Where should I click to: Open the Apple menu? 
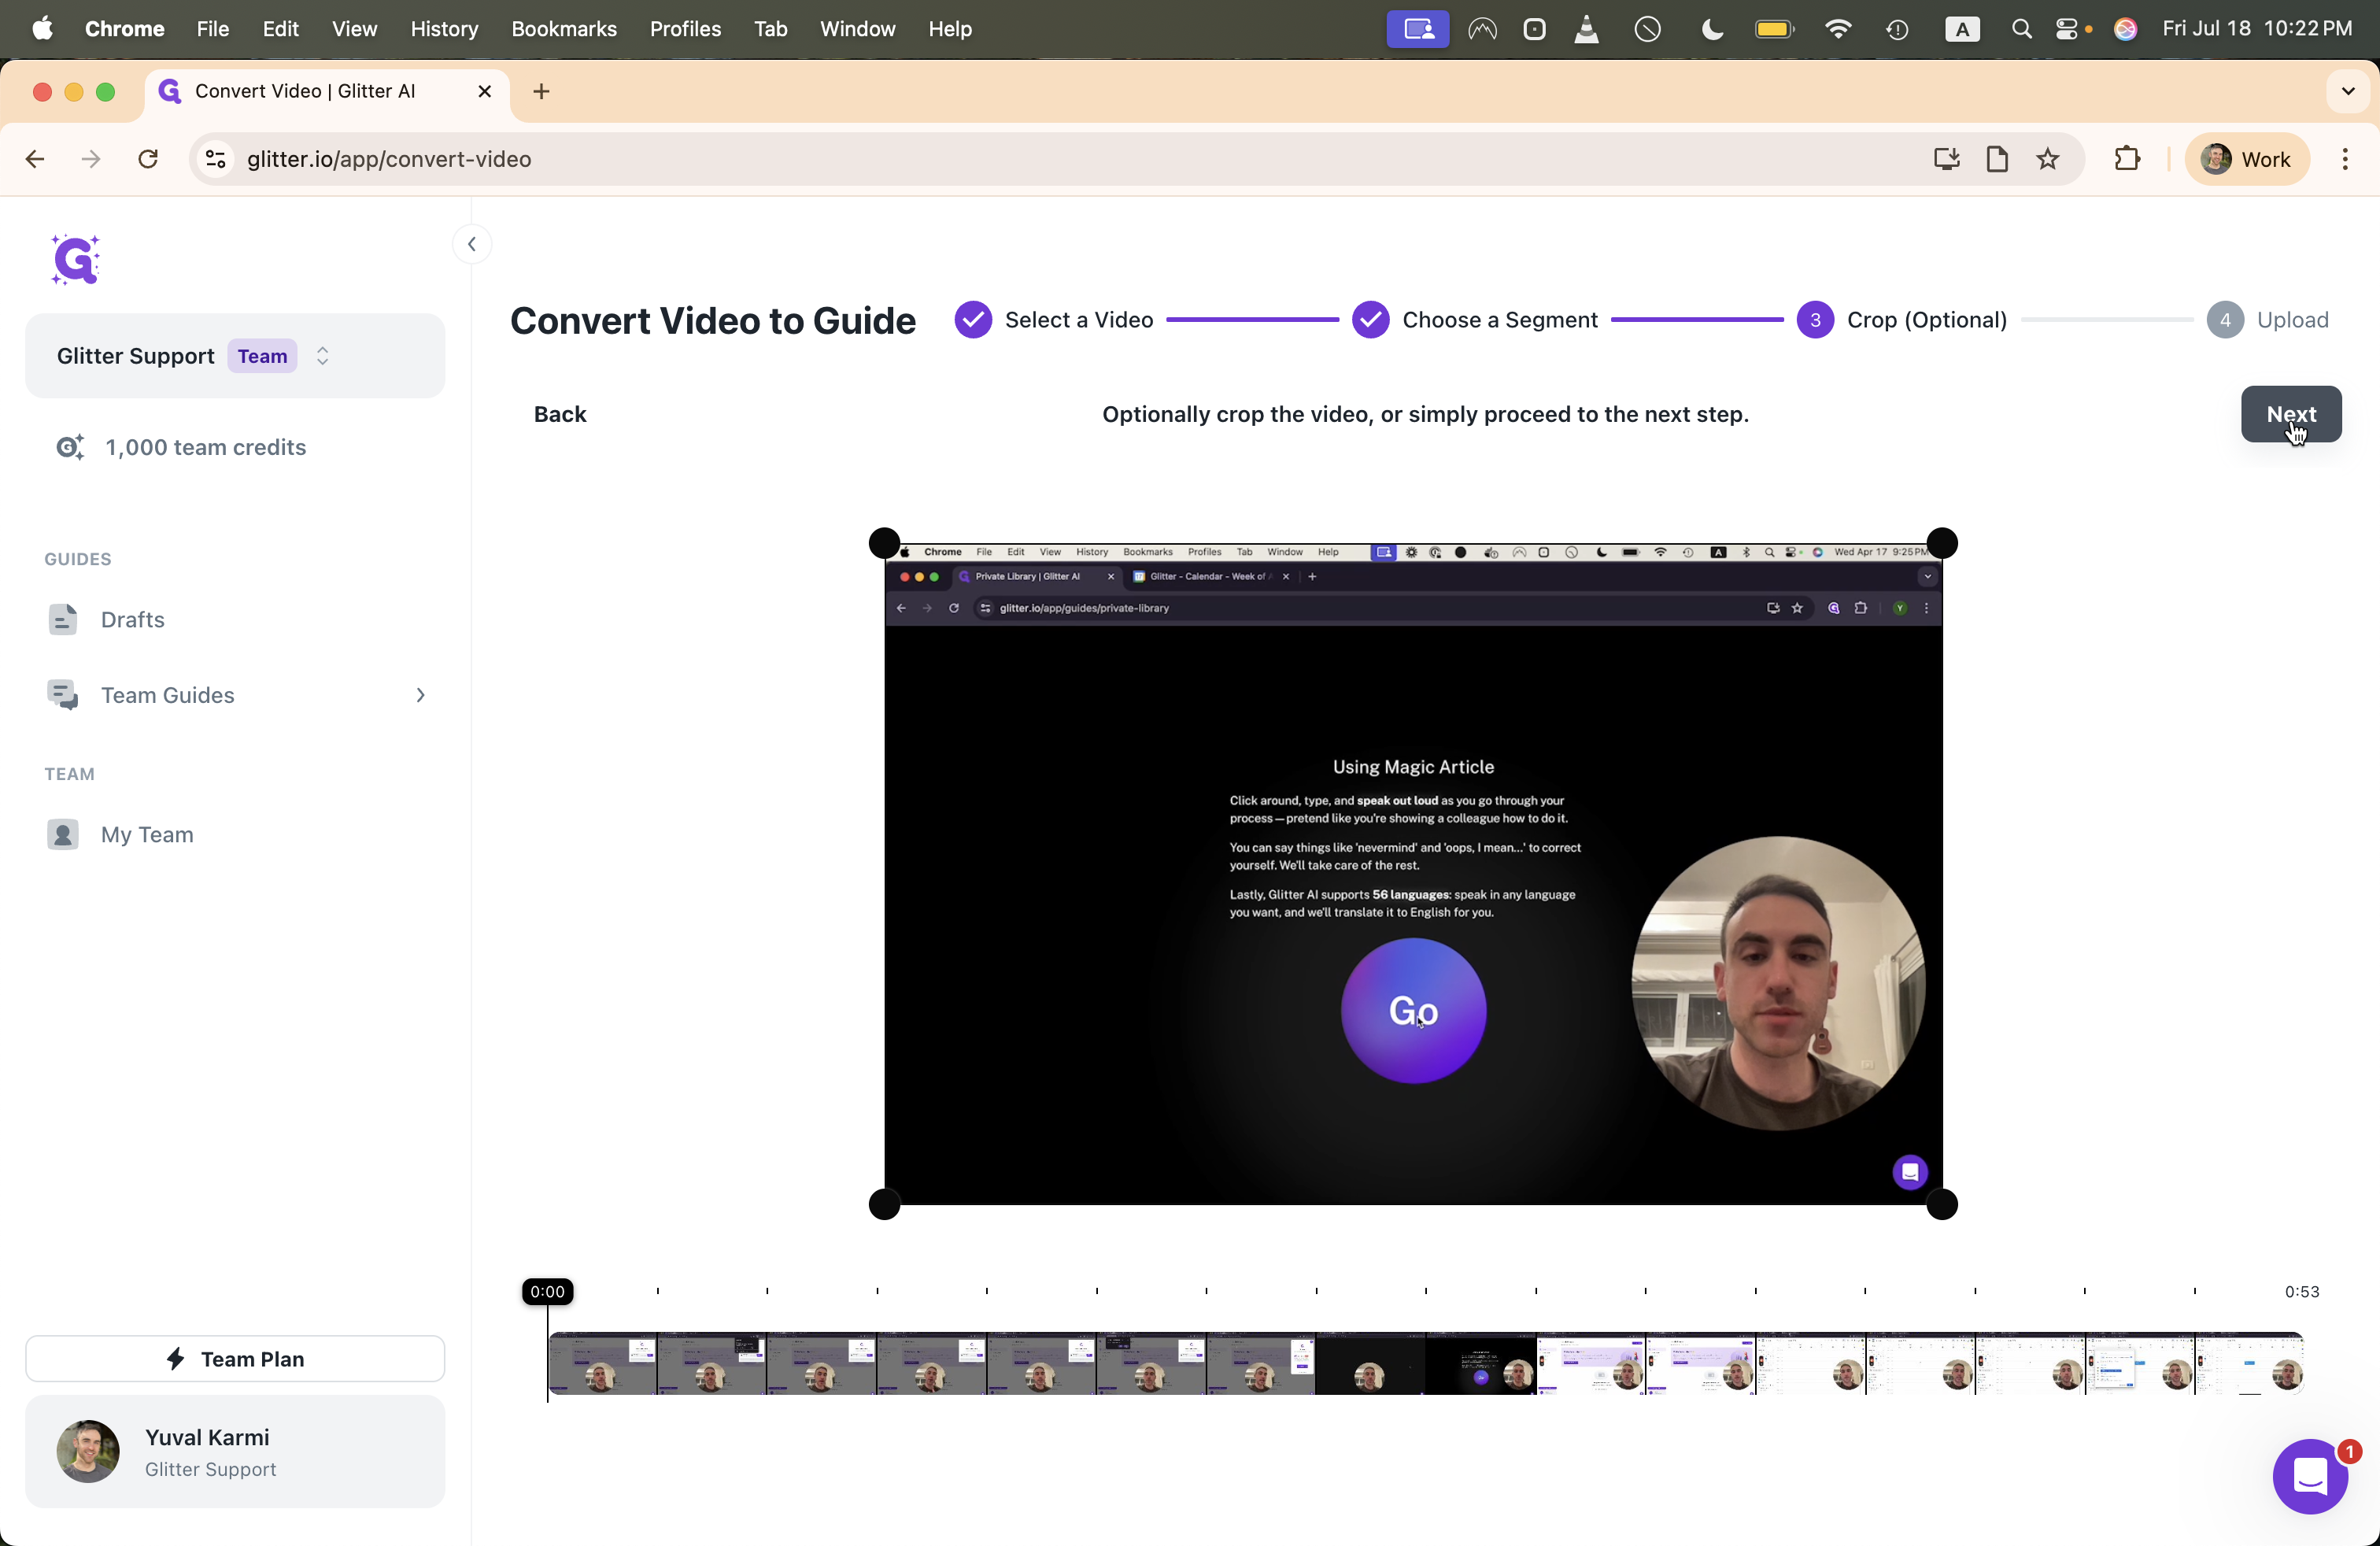tap(42, 29)
